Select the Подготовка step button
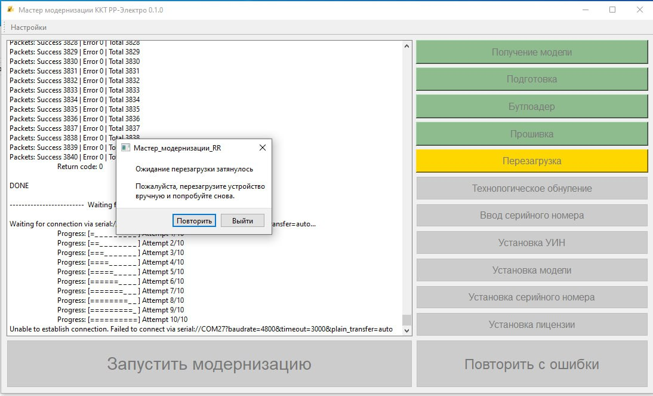This screenshot has width=653, height=396. 531,79
